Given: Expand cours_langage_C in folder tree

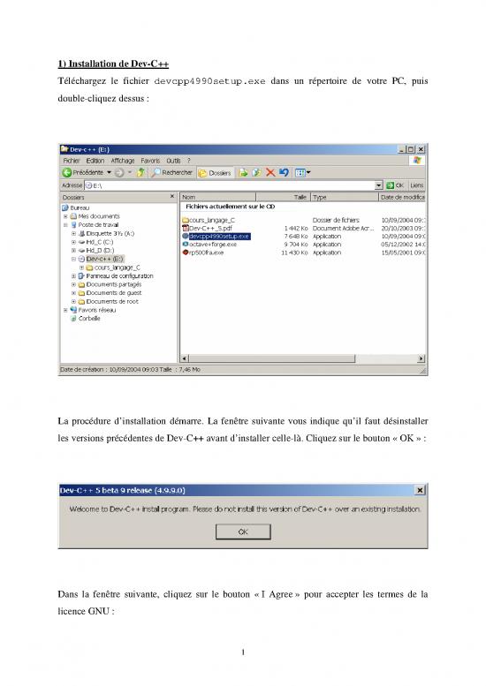Looking at the screenshot, I should pyautogui.click(x=81, y=268).
